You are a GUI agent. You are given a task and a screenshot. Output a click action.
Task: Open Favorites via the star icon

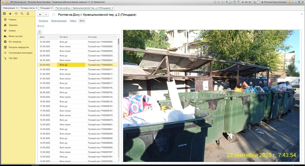pos(10,14)
